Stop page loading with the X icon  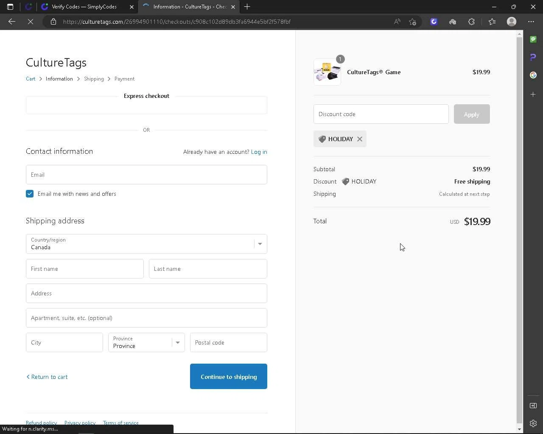pos(31,22)
